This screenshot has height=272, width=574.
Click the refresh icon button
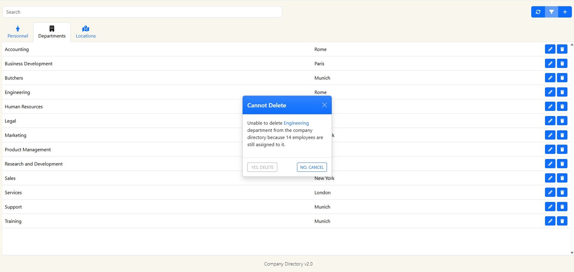click(x=538, y=12)
